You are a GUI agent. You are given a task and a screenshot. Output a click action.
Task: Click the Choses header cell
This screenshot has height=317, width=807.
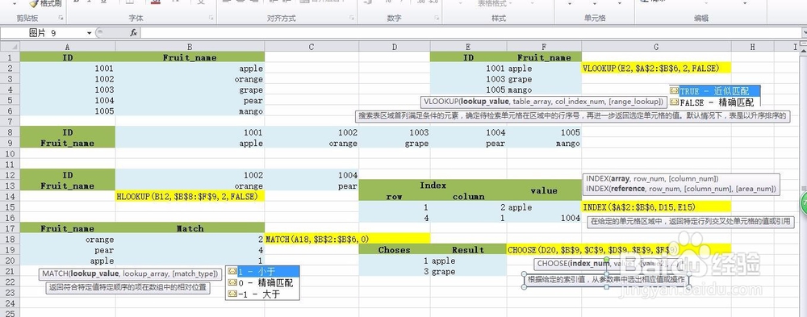coord(395,249)
